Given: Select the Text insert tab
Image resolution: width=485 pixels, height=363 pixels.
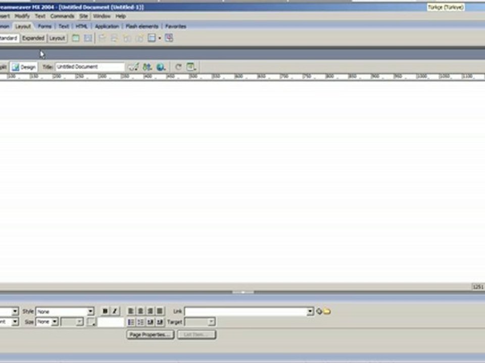Looking at the screenshot, I should (x=64, y=26).
